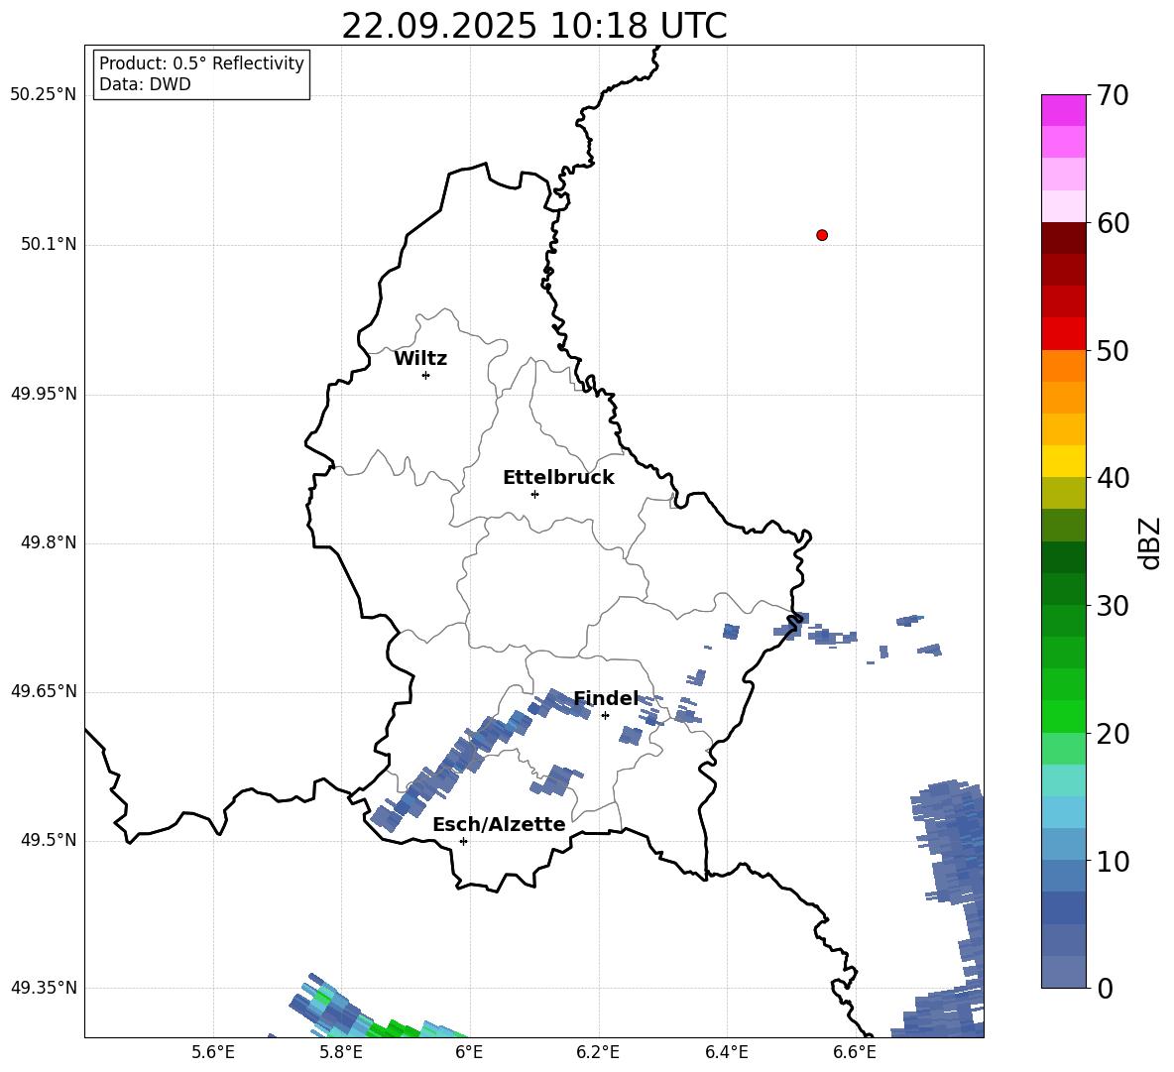Click the 20 value on the colorbar
The width and height of the screenshot is (1174, 1072).
(x=1113, y=733)
